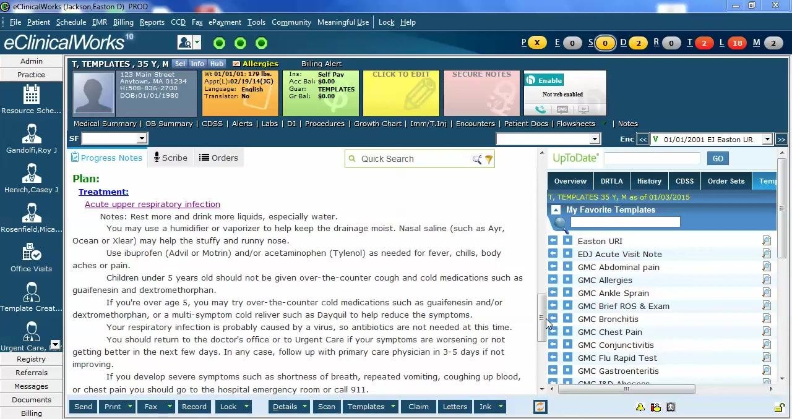Viewport: 792px width, 419px height.
Task: Select square checkbox for GMC Conjunctivitis
Action: pyautogui.click(x=567, y=344)
